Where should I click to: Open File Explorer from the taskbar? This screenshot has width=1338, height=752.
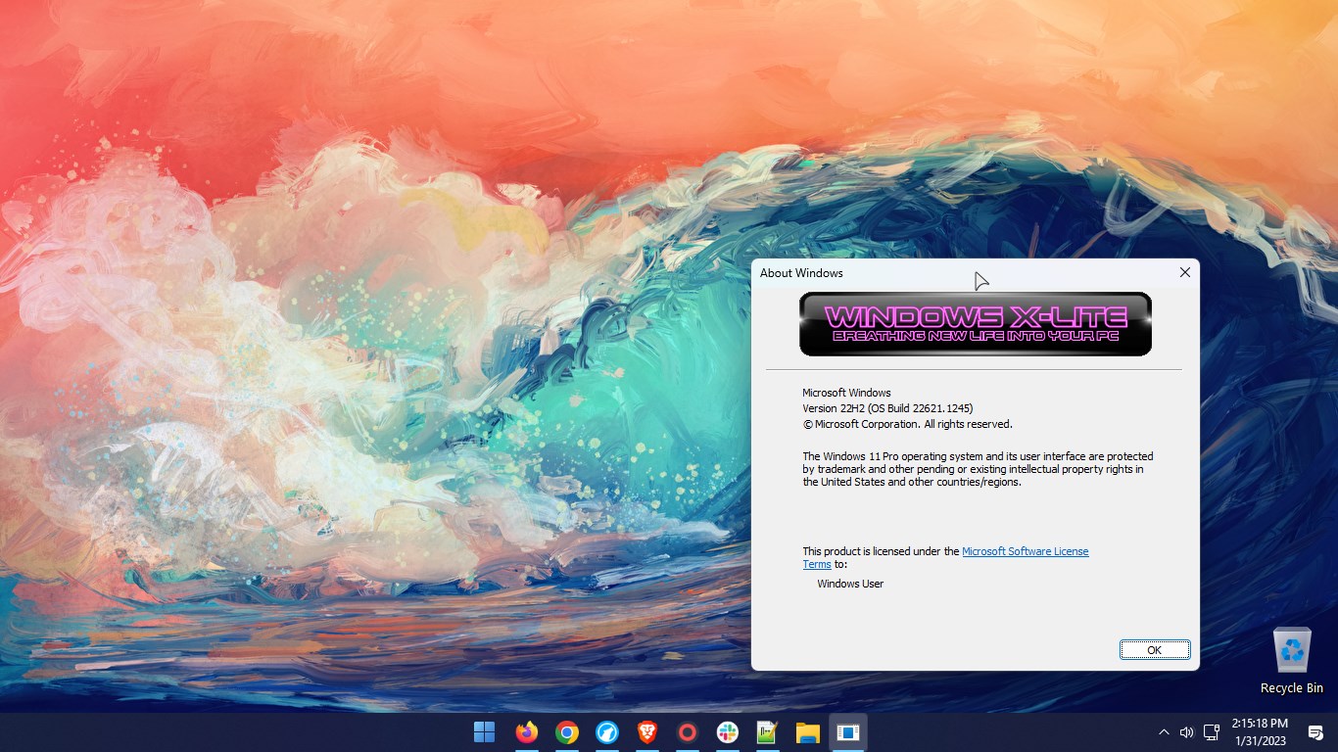click(807, 732)
